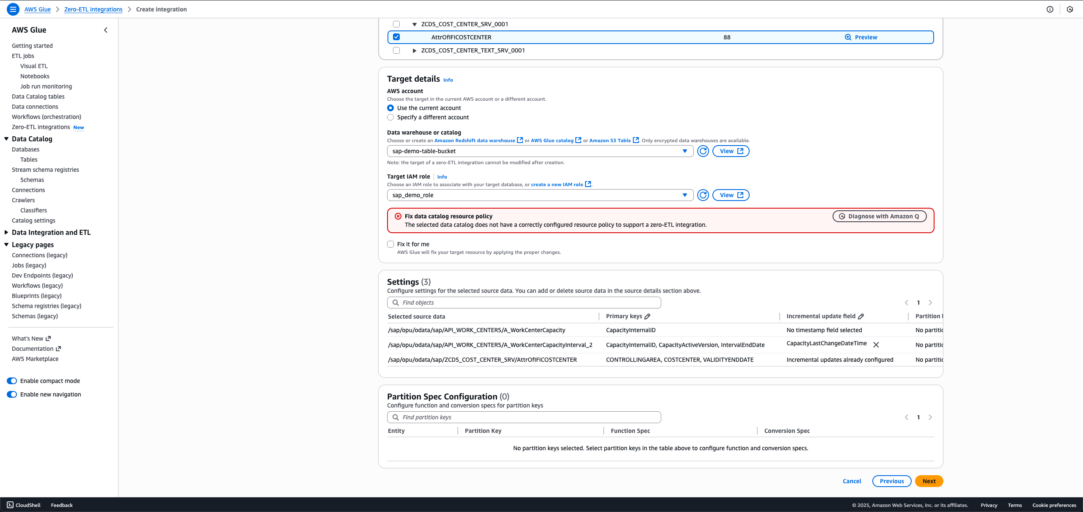The image size is (1083, 512).
Task: Remove CapacityLastChangeDateTime with the X icon
Action: pyautogui.click(x=876, y=345)
